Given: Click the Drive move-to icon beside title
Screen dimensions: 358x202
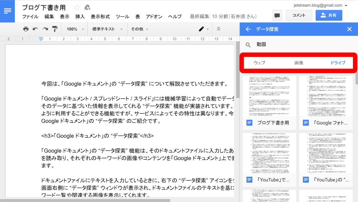Looking at the screenshot, I should click(87, 8).
